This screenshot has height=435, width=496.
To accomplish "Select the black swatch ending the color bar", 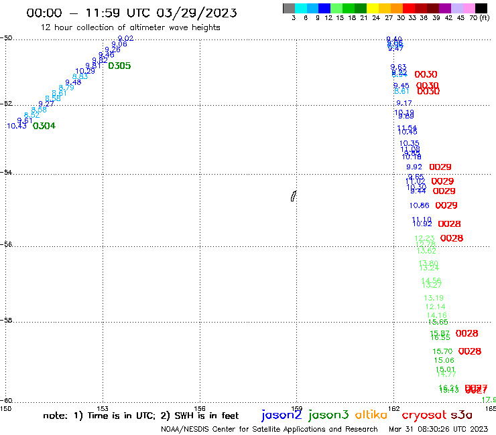I will (x=481, y=8).
